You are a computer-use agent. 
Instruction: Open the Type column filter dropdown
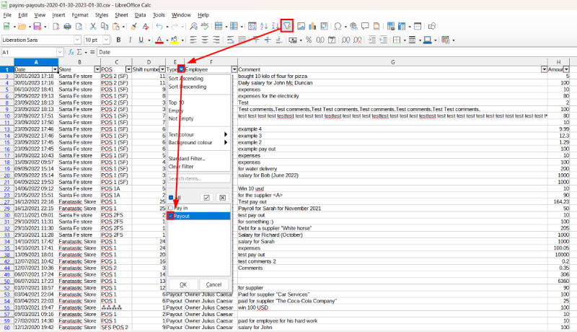181,69
